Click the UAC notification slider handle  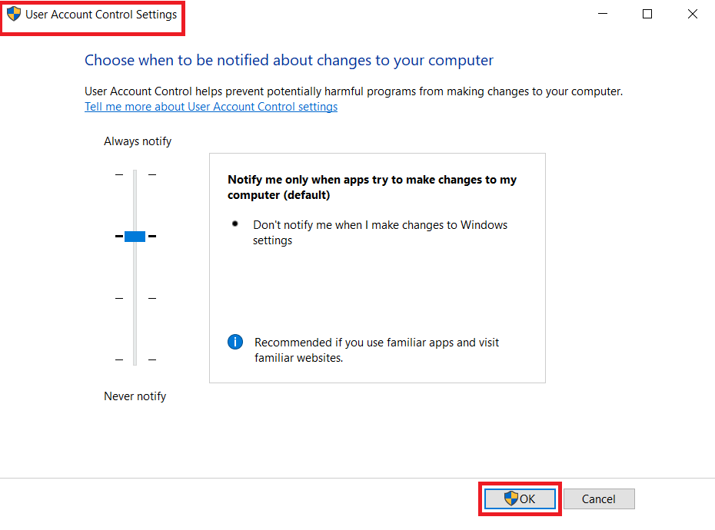pos(135,236)
